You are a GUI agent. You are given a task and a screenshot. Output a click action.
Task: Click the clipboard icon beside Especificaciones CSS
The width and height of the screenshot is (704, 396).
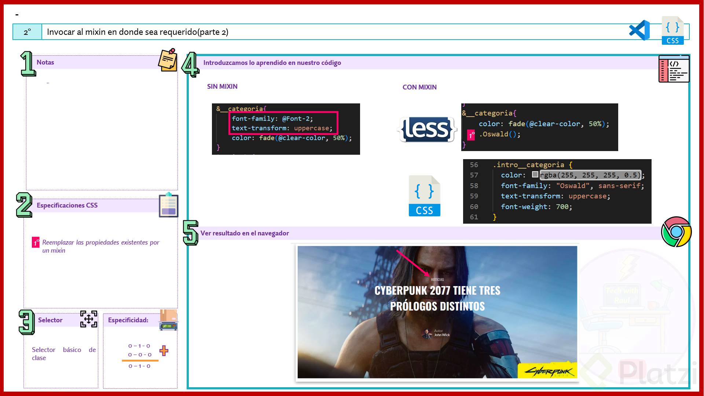[x=168, y=205]
